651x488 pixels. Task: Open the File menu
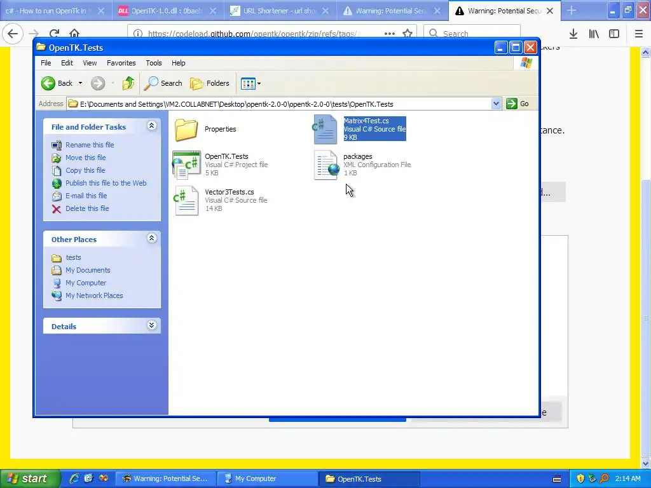tap(46, 63)
